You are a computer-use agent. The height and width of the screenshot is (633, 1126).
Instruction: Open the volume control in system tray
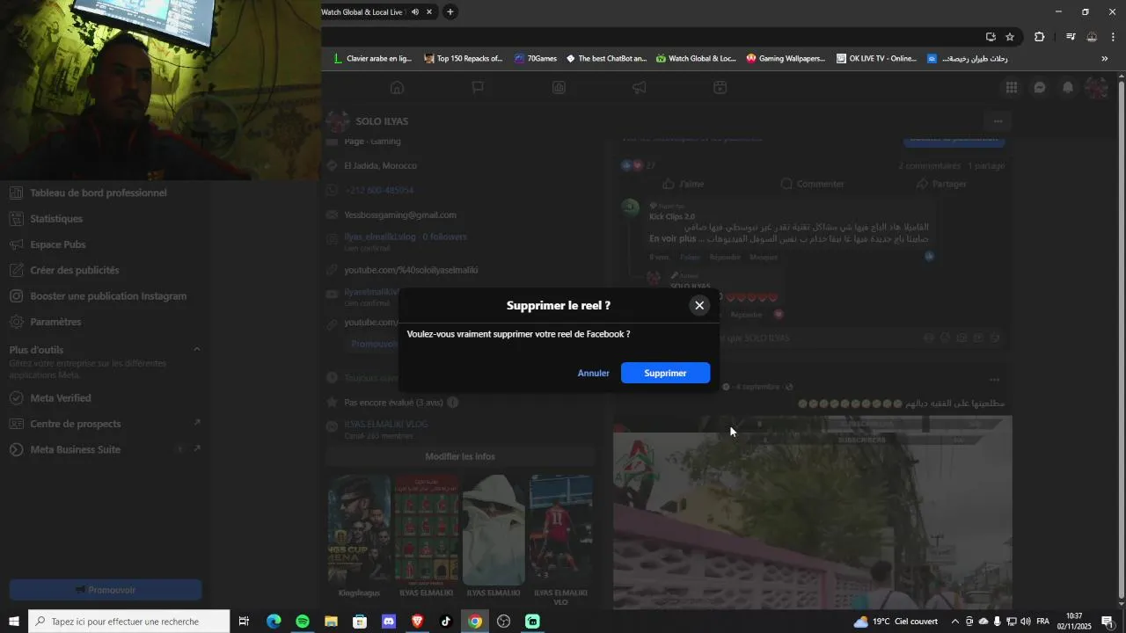pos(1025,622)
